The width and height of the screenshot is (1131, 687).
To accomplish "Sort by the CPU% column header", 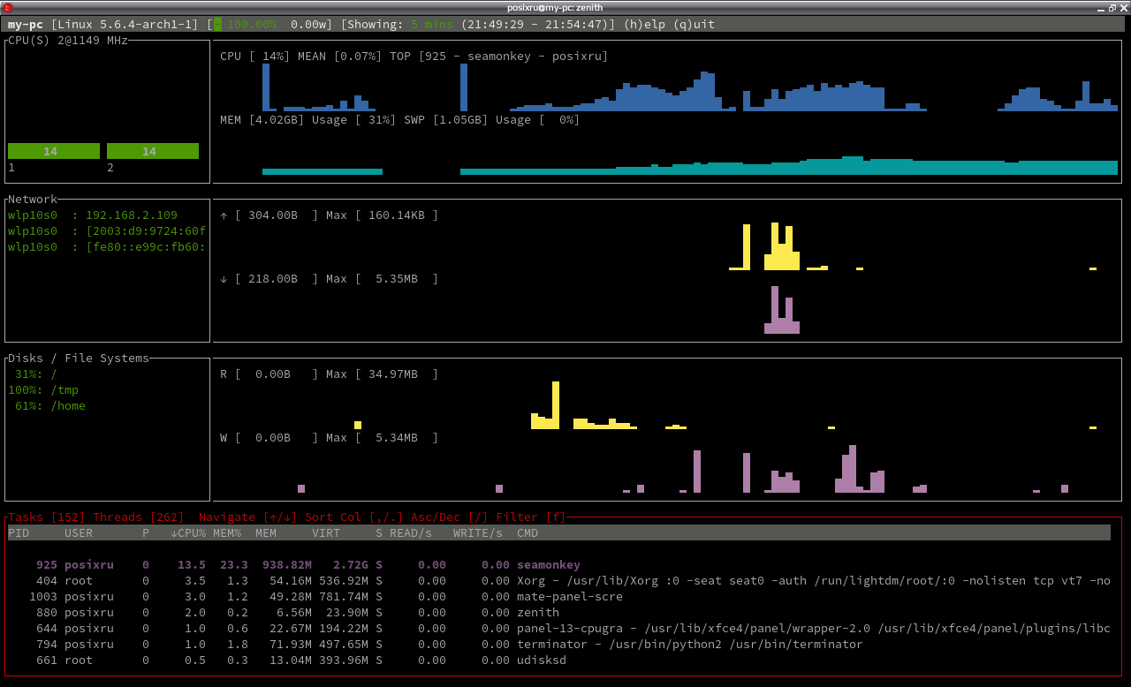I will [x=188, y=533].
